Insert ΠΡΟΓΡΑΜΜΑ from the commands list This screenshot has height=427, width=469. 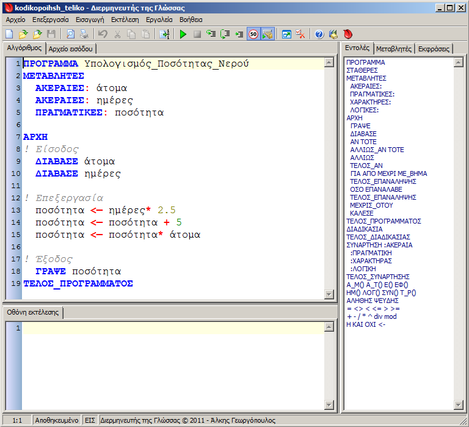(366, 62)
